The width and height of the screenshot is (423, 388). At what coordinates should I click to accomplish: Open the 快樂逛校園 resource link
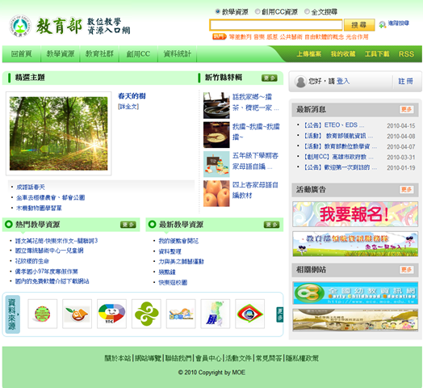click(x=173, y=283)
